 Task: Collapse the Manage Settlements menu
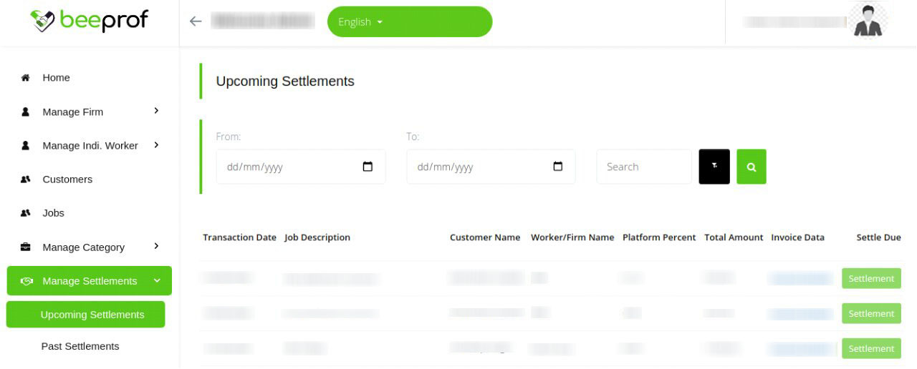157,281
